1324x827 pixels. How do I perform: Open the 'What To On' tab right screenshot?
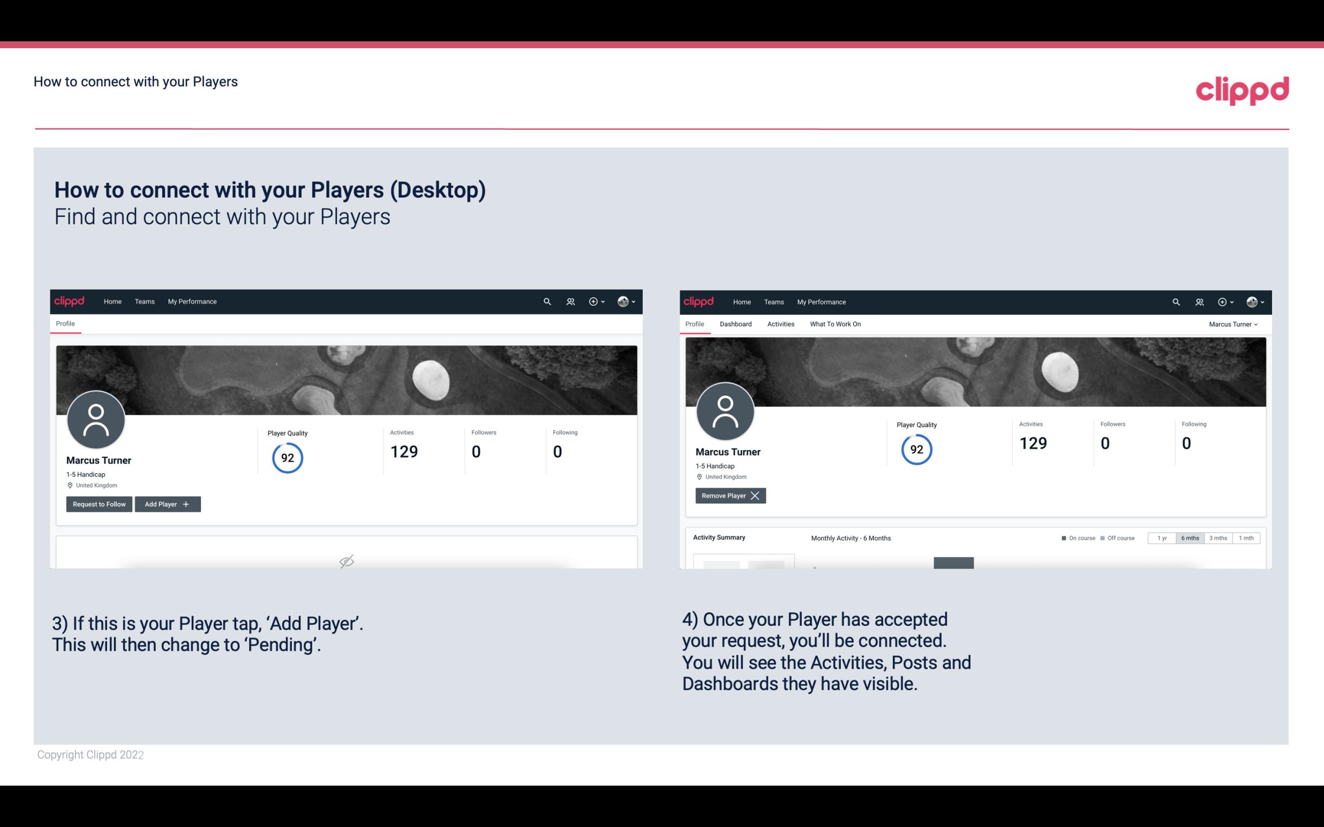835,324
